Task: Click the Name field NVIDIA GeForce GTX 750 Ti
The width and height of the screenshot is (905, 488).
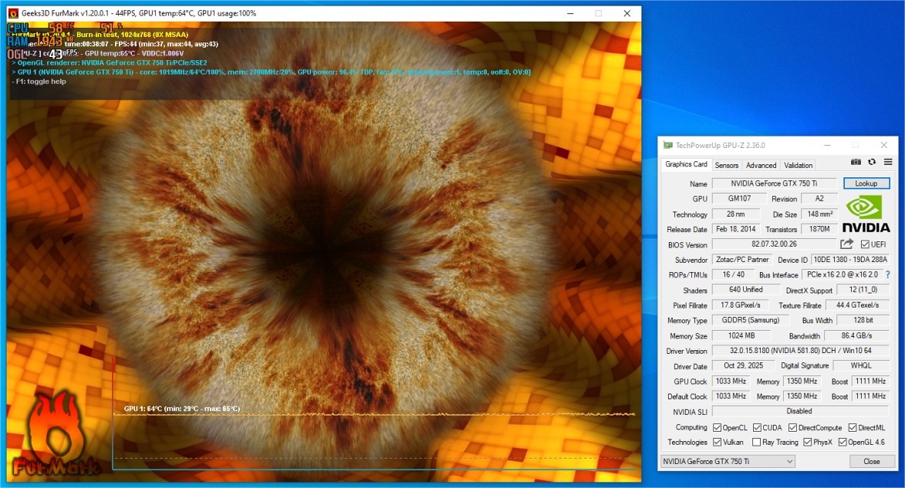Action: [775, 183]
